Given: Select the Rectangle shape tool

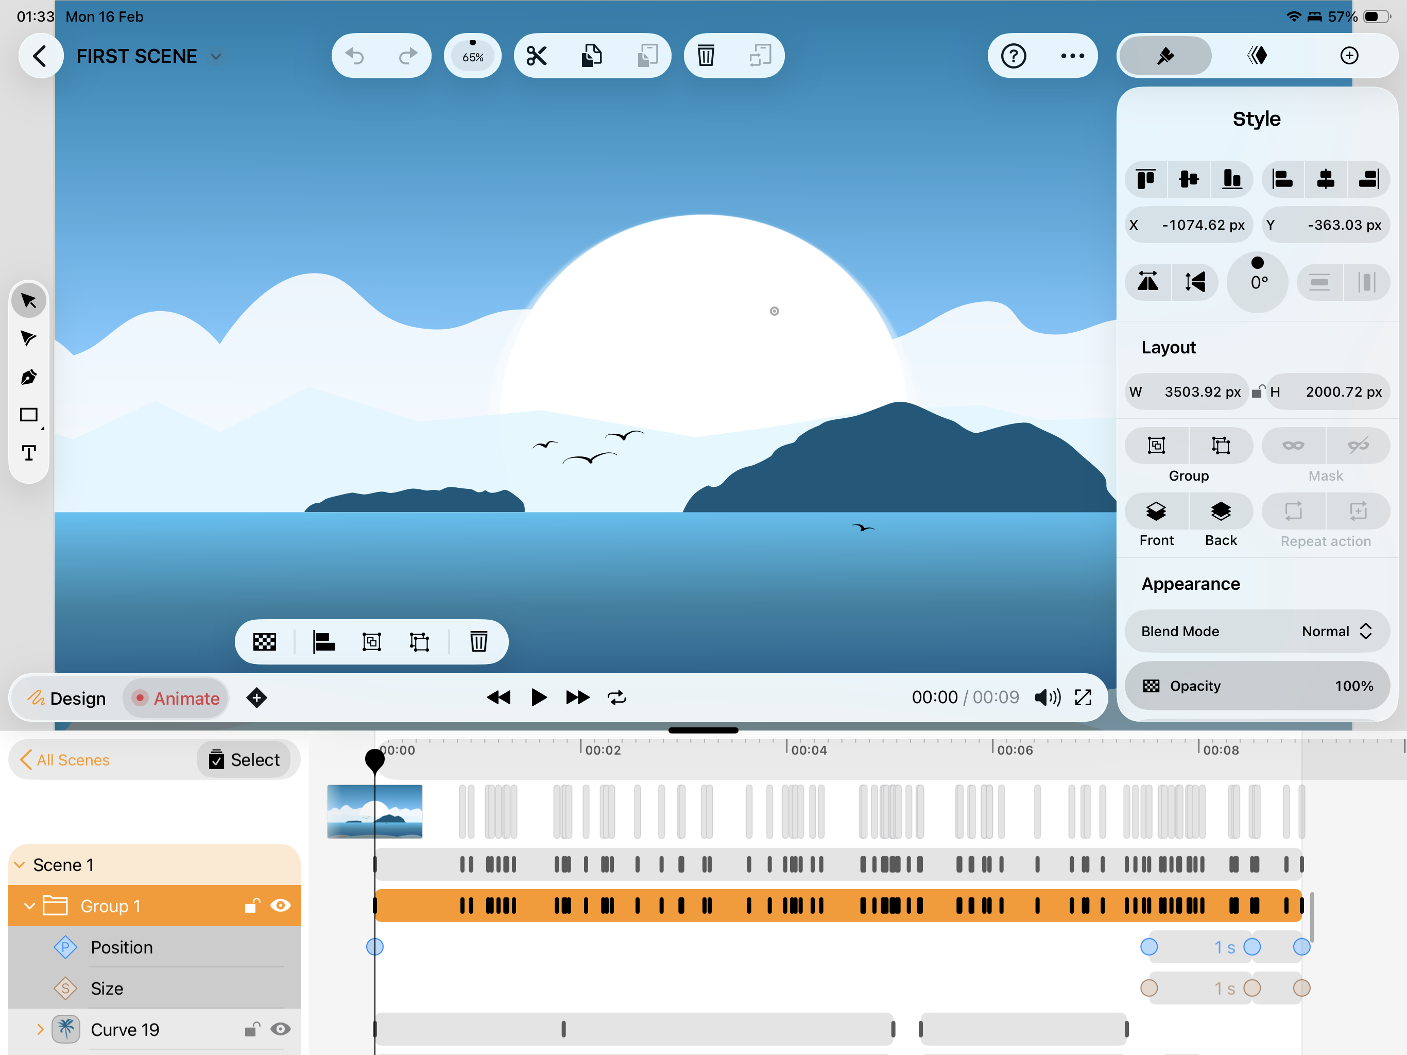Looking at the screenshot, I should coord(29,415).
